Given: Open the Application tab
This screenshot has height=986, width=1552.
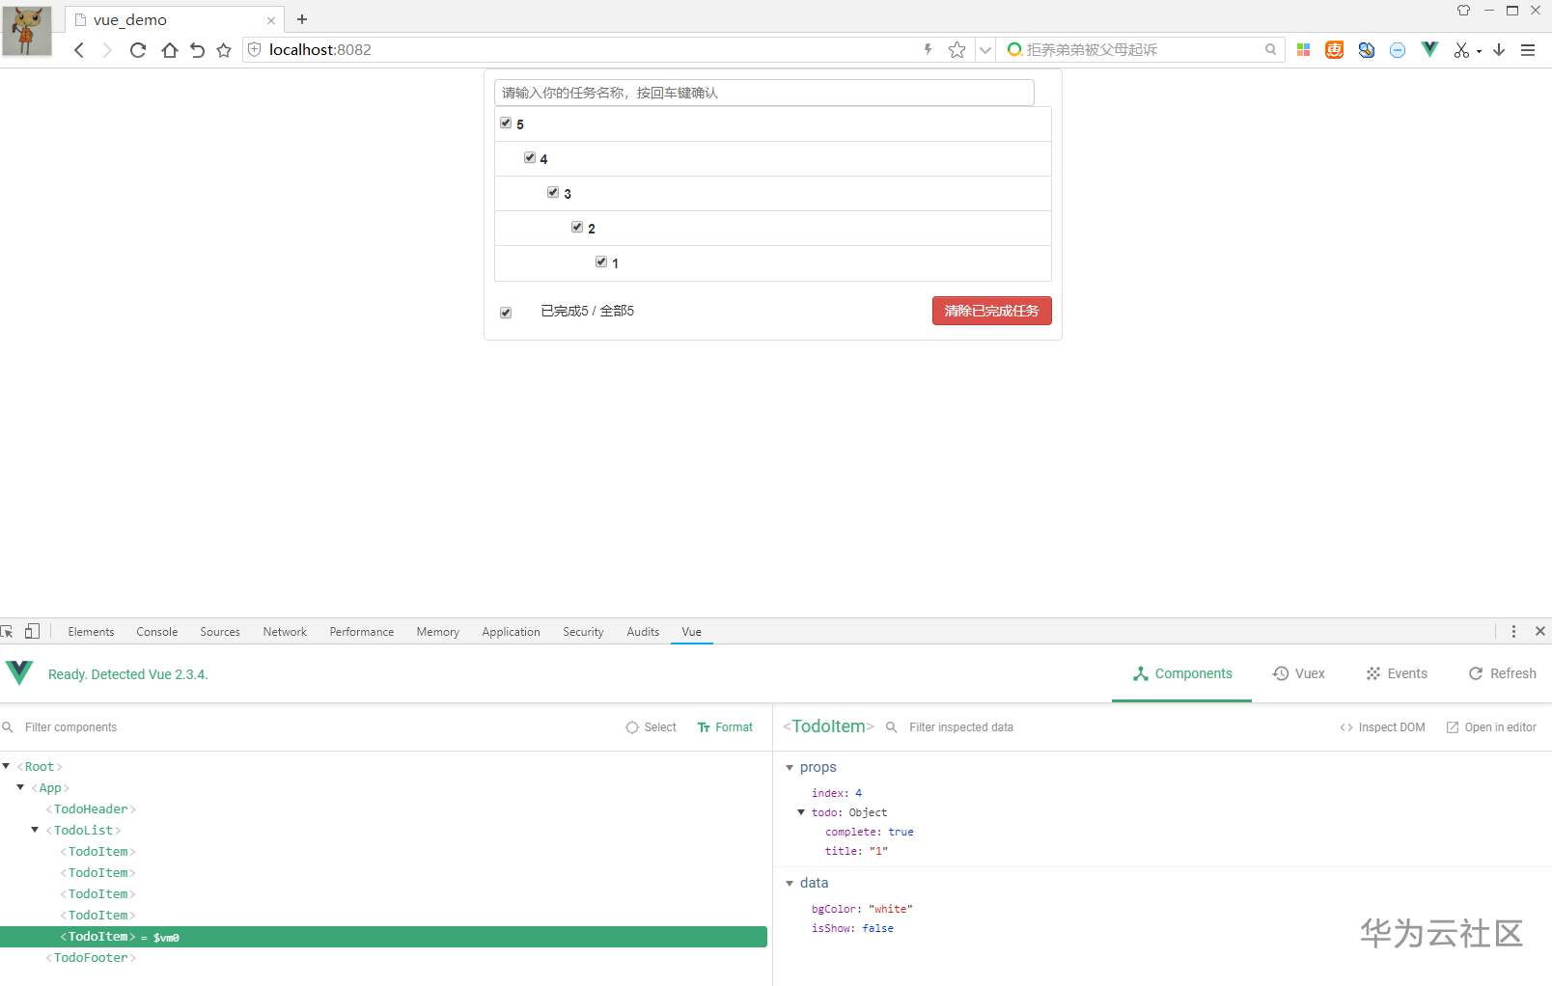Looking at the screenshot, I should tap(512, 632).
